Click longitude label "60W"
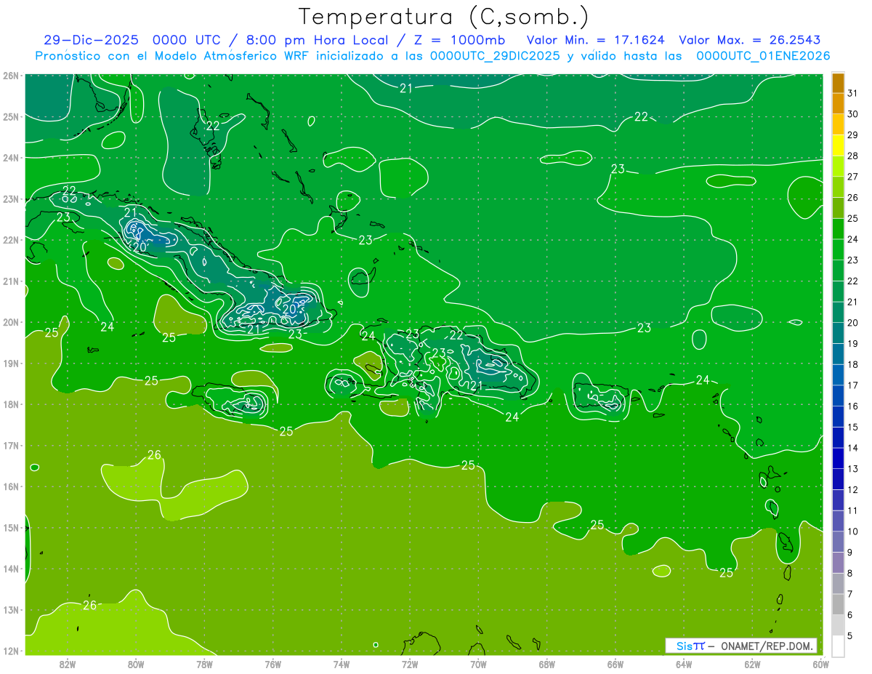The width and height of the screenshot is (872, 674). 820,664
